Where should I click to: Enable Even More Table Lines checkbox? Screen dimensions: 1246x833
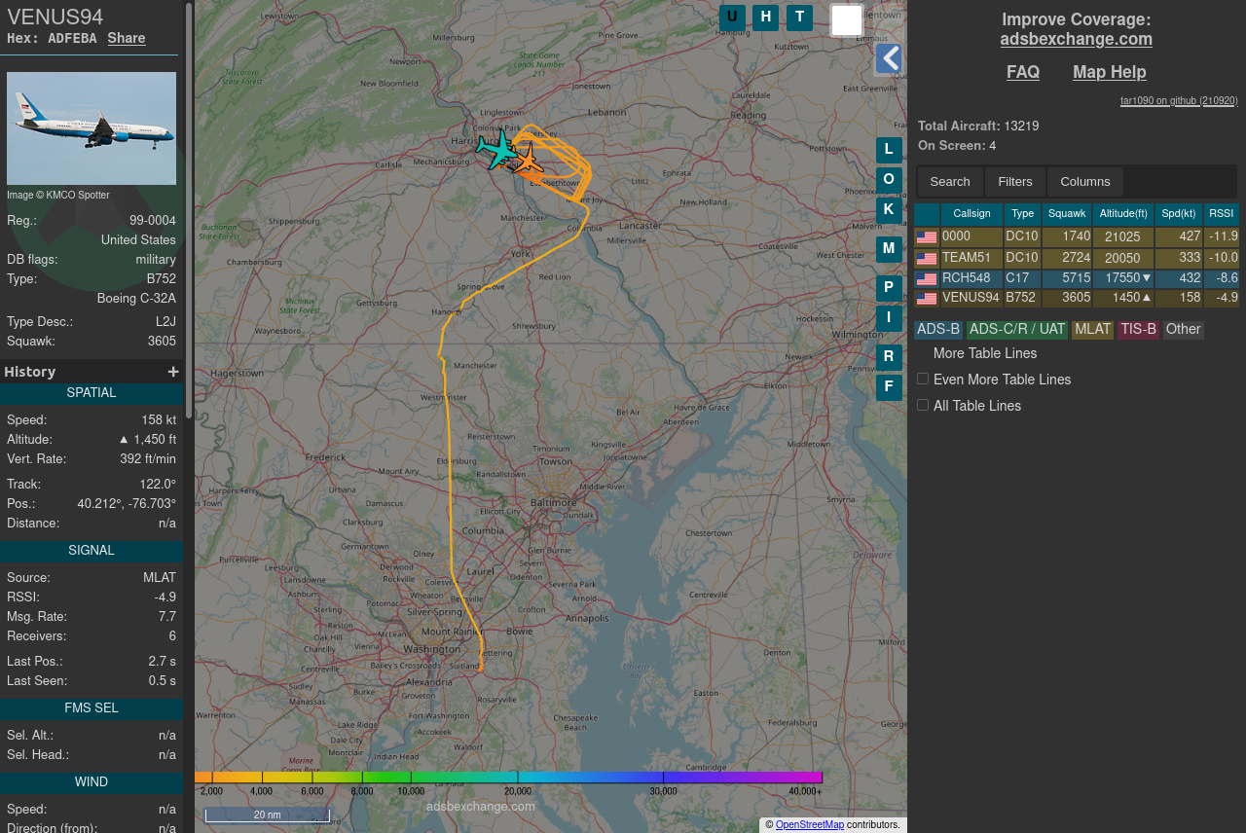click(x=923, y=379)
